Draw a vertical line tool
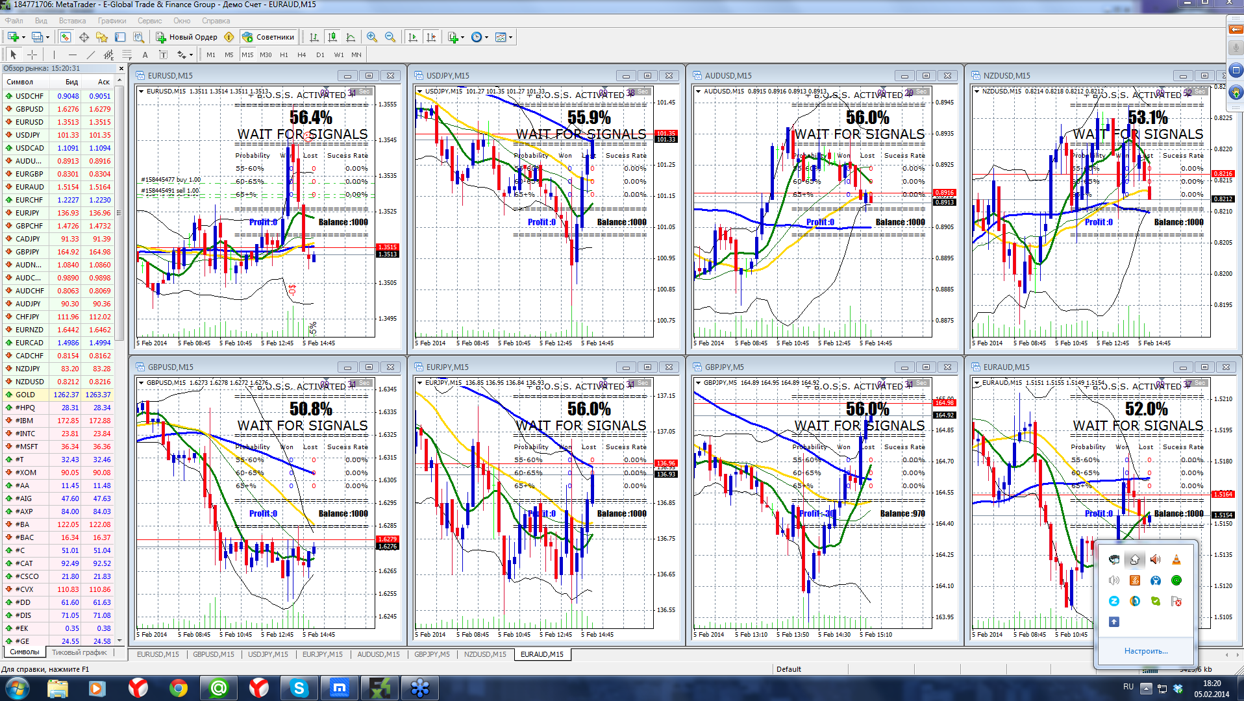 coord(54,55)
